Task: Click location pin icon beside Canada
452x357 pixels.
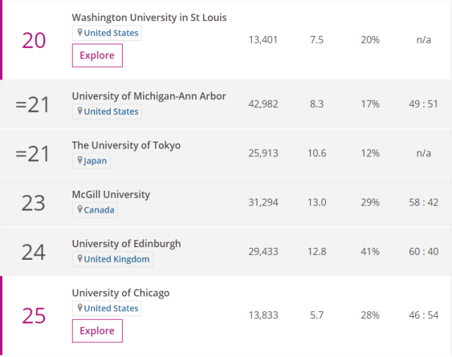Action: click(x=80, y=210)
